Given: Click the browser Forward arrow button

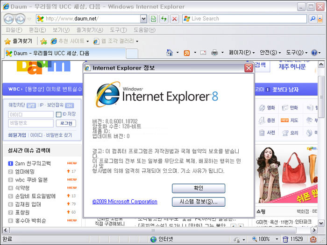Looking at the screenshot, I should pos(20,19).
